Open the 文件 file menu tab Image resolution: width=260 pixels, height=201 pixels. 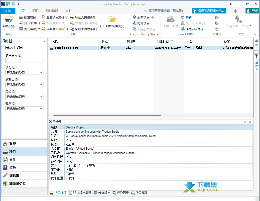[8, 11]
